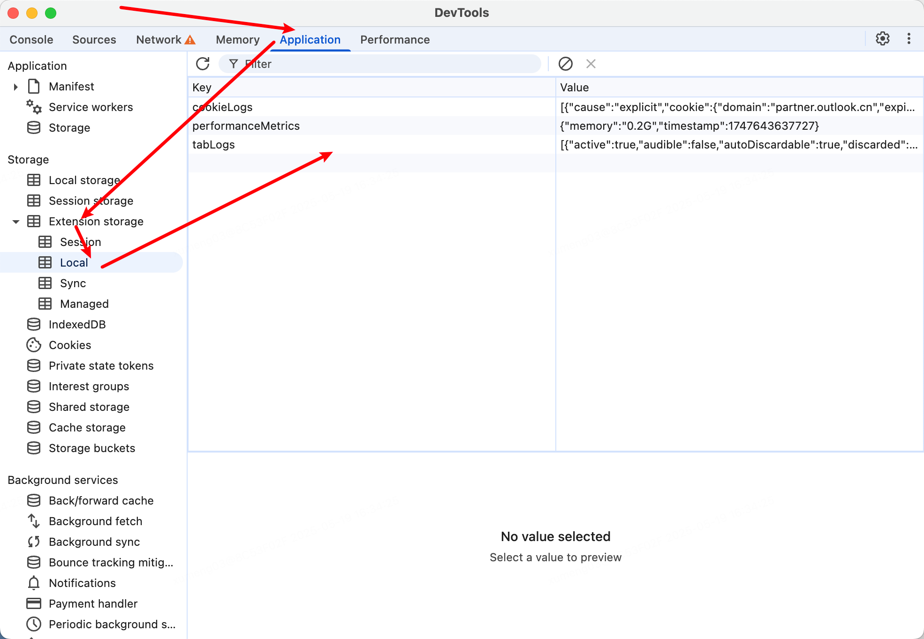Click into the Filter input field

385,64
